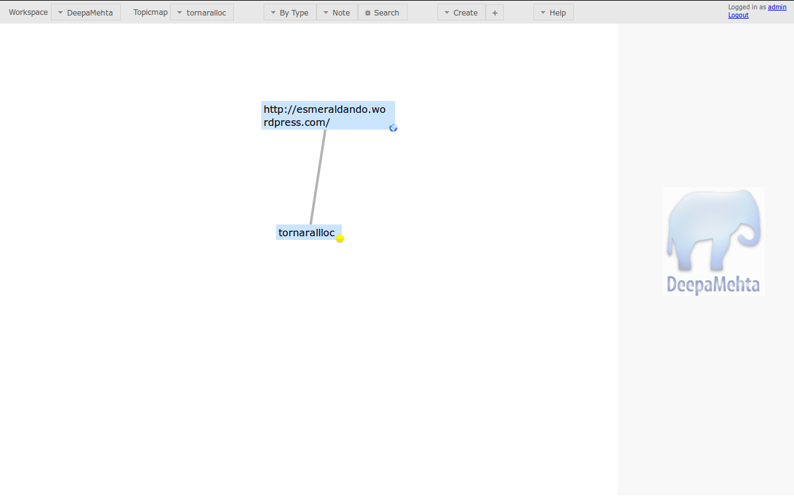794x496 pixels.
Task: Select the association line between the topics
Action: point(318,177)
